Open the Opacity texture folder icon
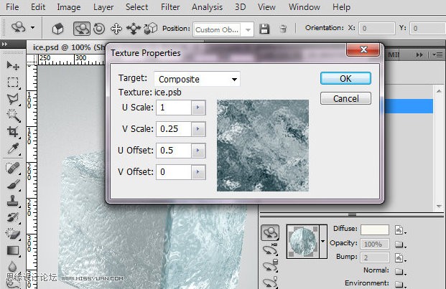Screen dimensions: 446x289 point(400,244)
